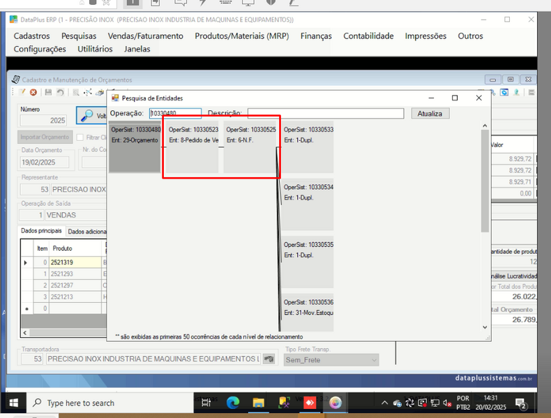Switch to the Dados principais tab
This screenshot has height=418, width=551.
41,231
